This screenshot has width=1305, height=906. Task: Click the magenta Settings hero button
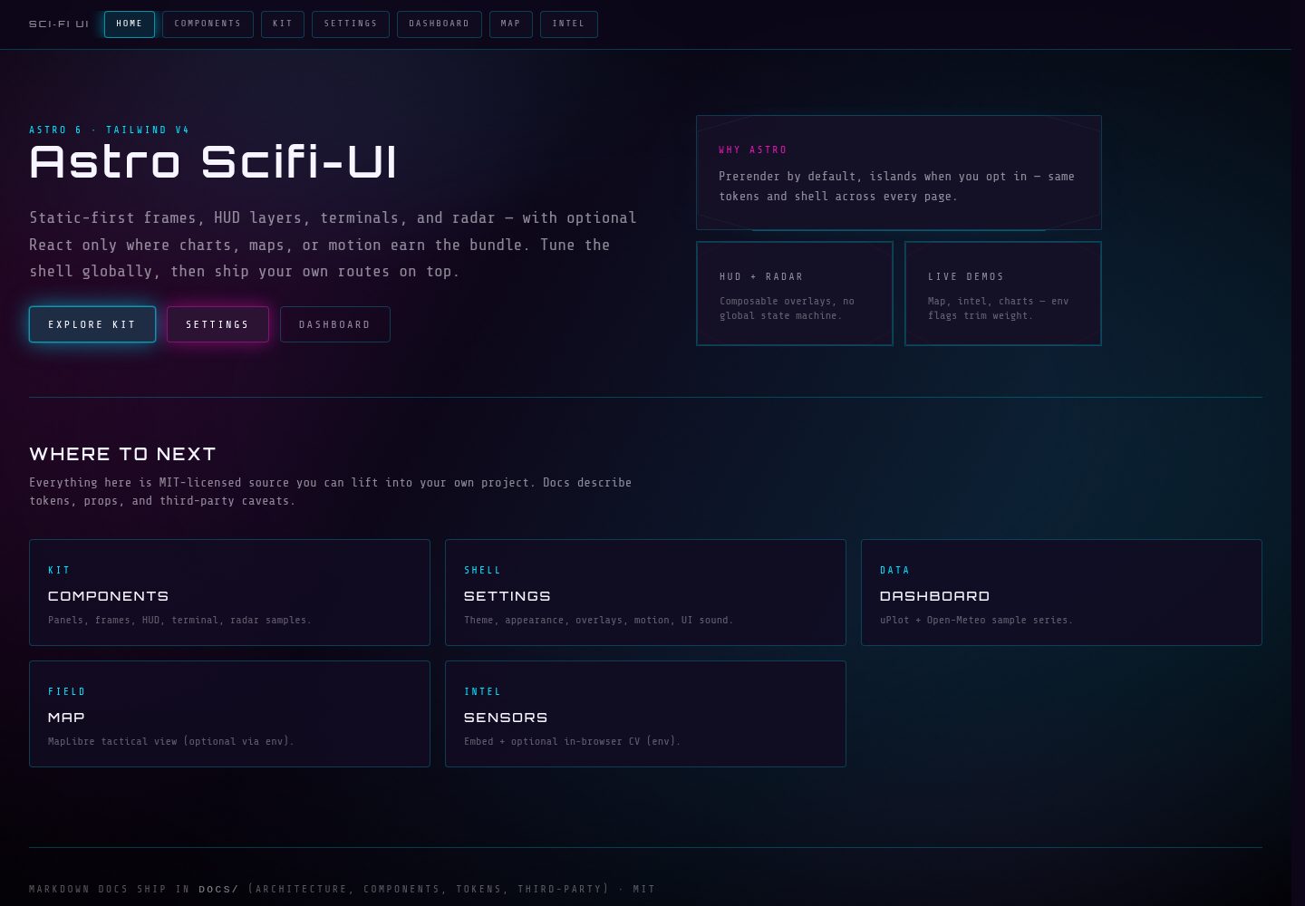(217, 324)
